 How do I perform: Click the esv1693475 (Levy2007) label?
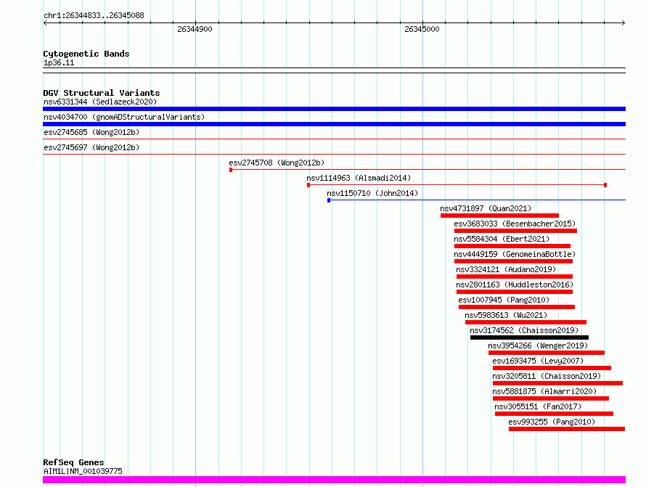point(538,361)
